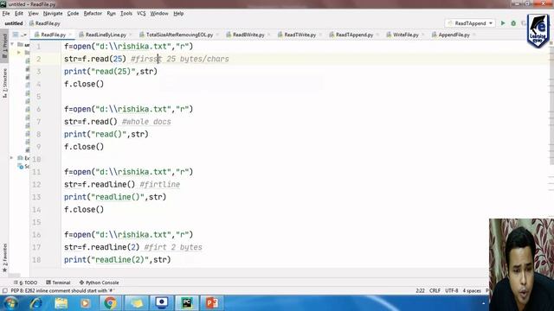The height and width of the screenshot is (311, 554).
Task: Start debugging with the green bug icon
Action: point(513,23)
